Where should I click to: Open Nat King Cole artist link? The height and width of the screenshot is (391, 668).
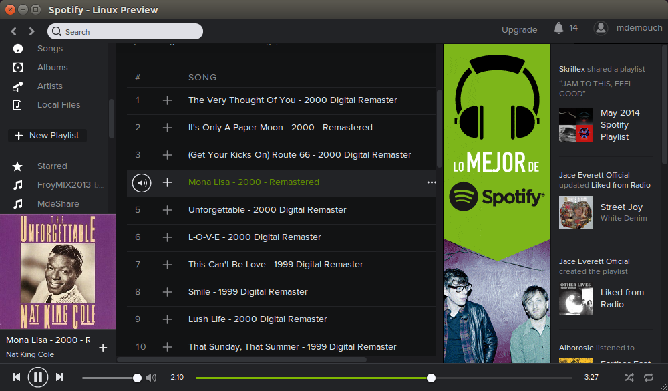[x=30, y=354]
